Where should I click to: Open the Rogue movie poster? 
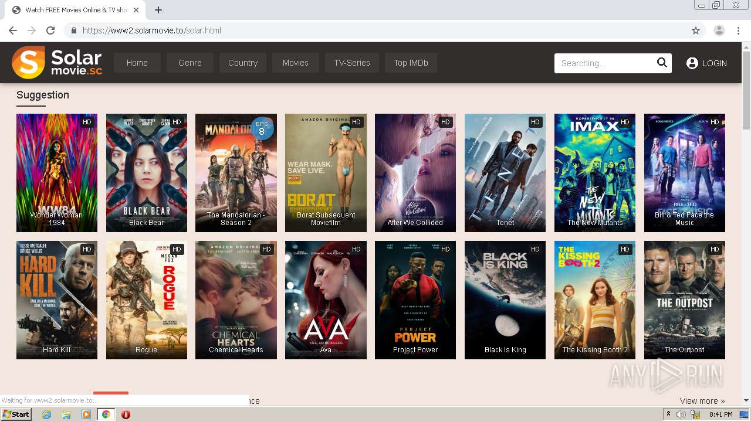(x=147, y=300)
